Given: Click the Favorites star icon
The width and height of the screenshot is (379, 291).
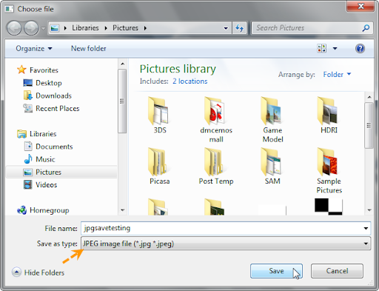Looking at the screenshot, I should (21, 70).
